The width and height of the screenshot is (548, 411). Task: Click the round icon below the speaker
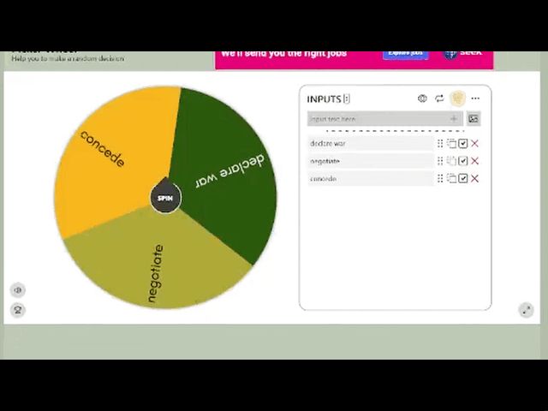(18, 310)
